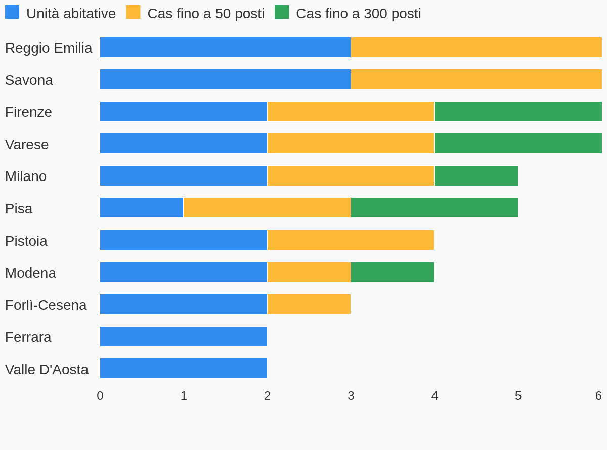
Task: Select the blue bar for Ferrara
Action: pos(184,337)
